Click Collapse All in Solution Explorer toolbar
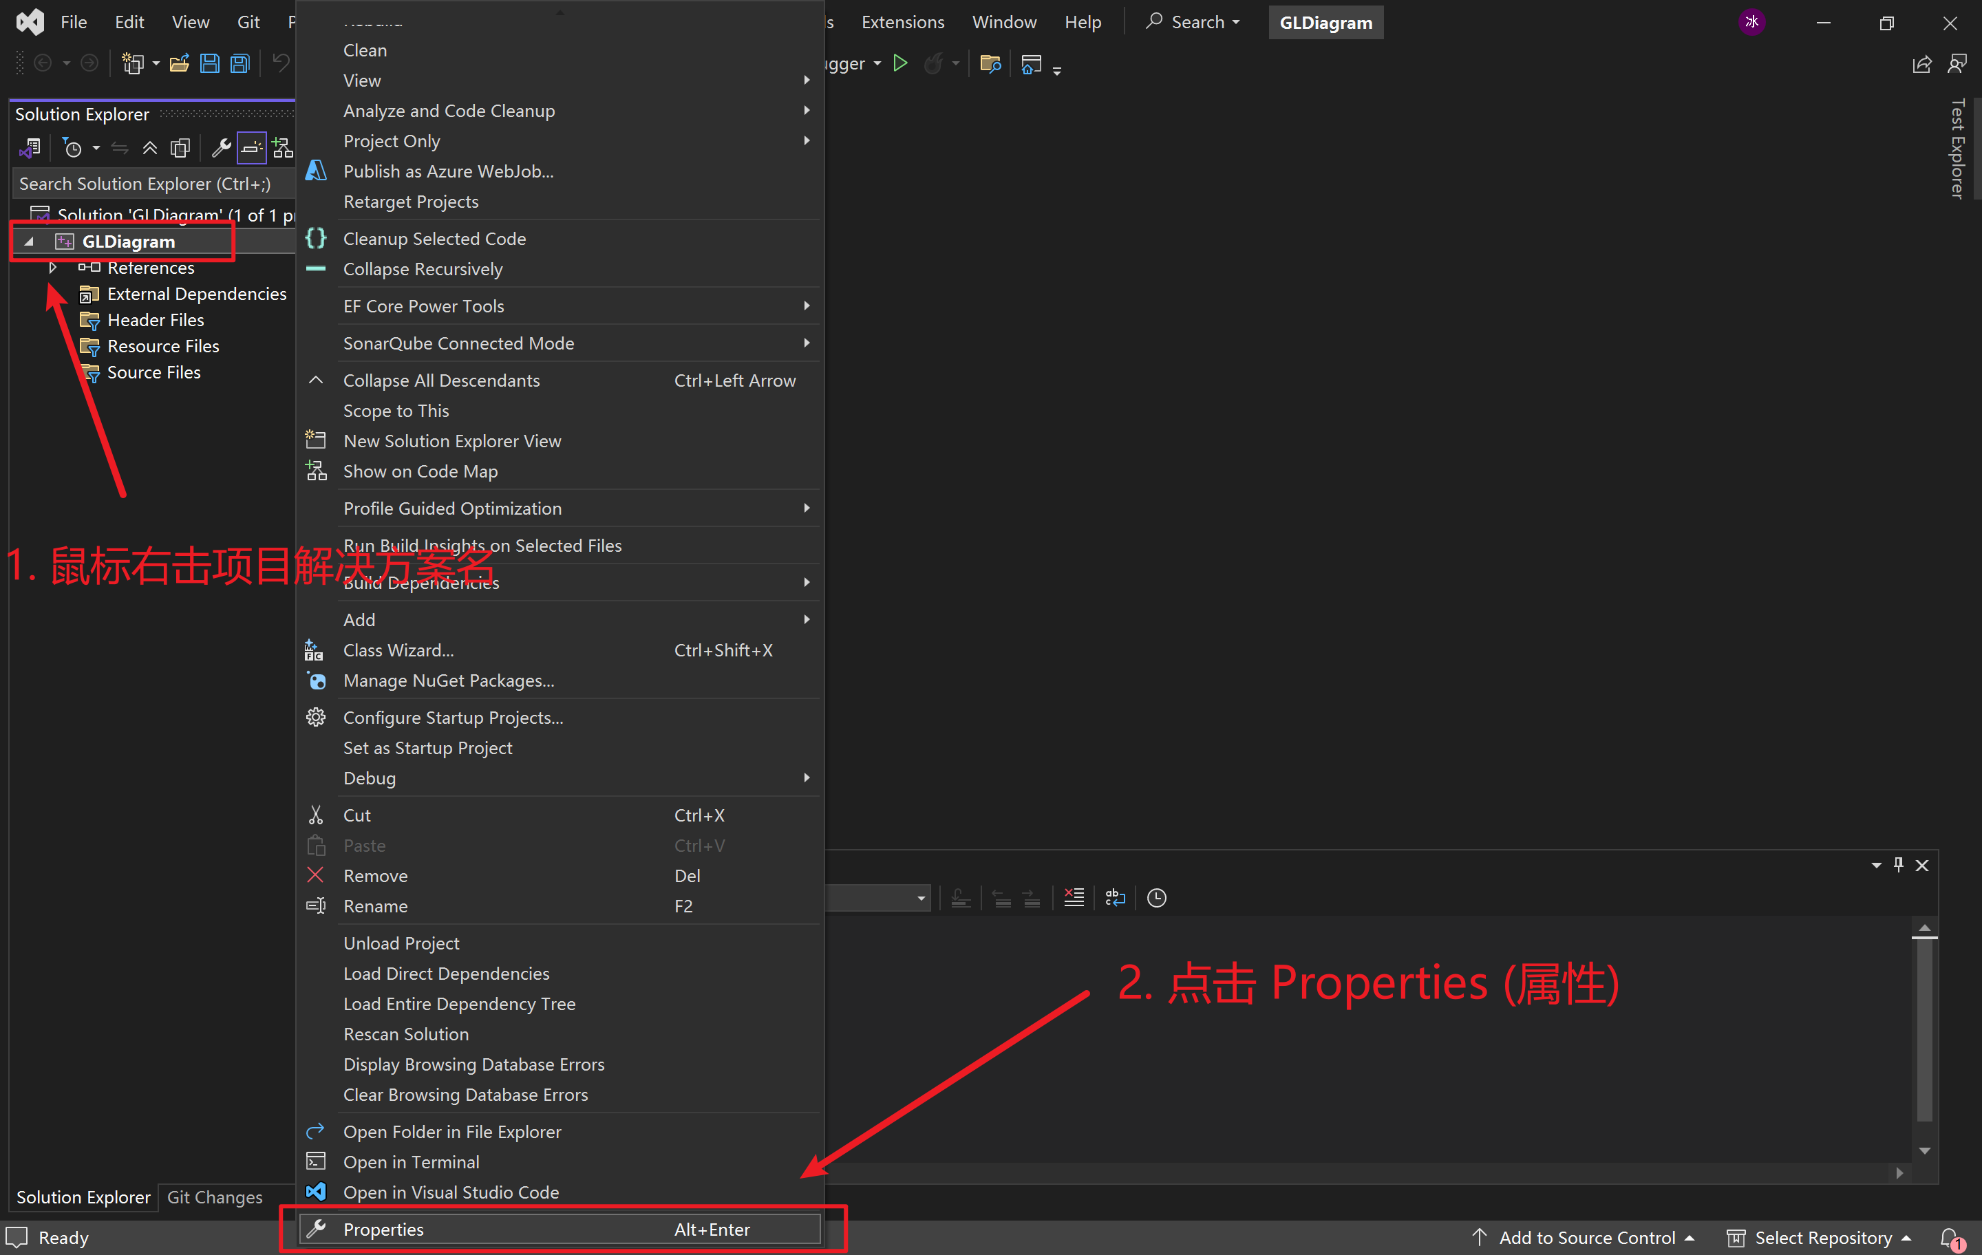 point(150,148)
